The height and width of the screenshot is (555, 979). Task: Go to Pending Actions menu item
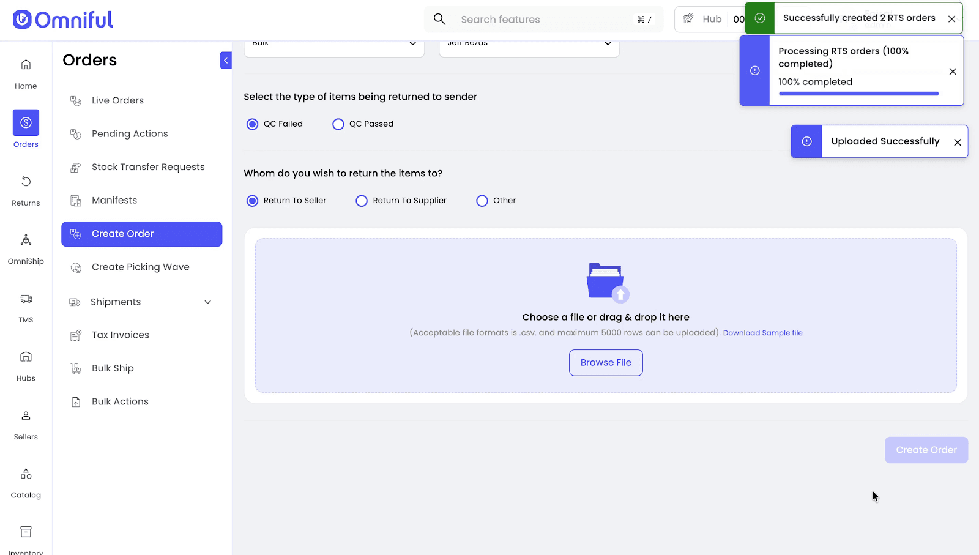point(130,134)
